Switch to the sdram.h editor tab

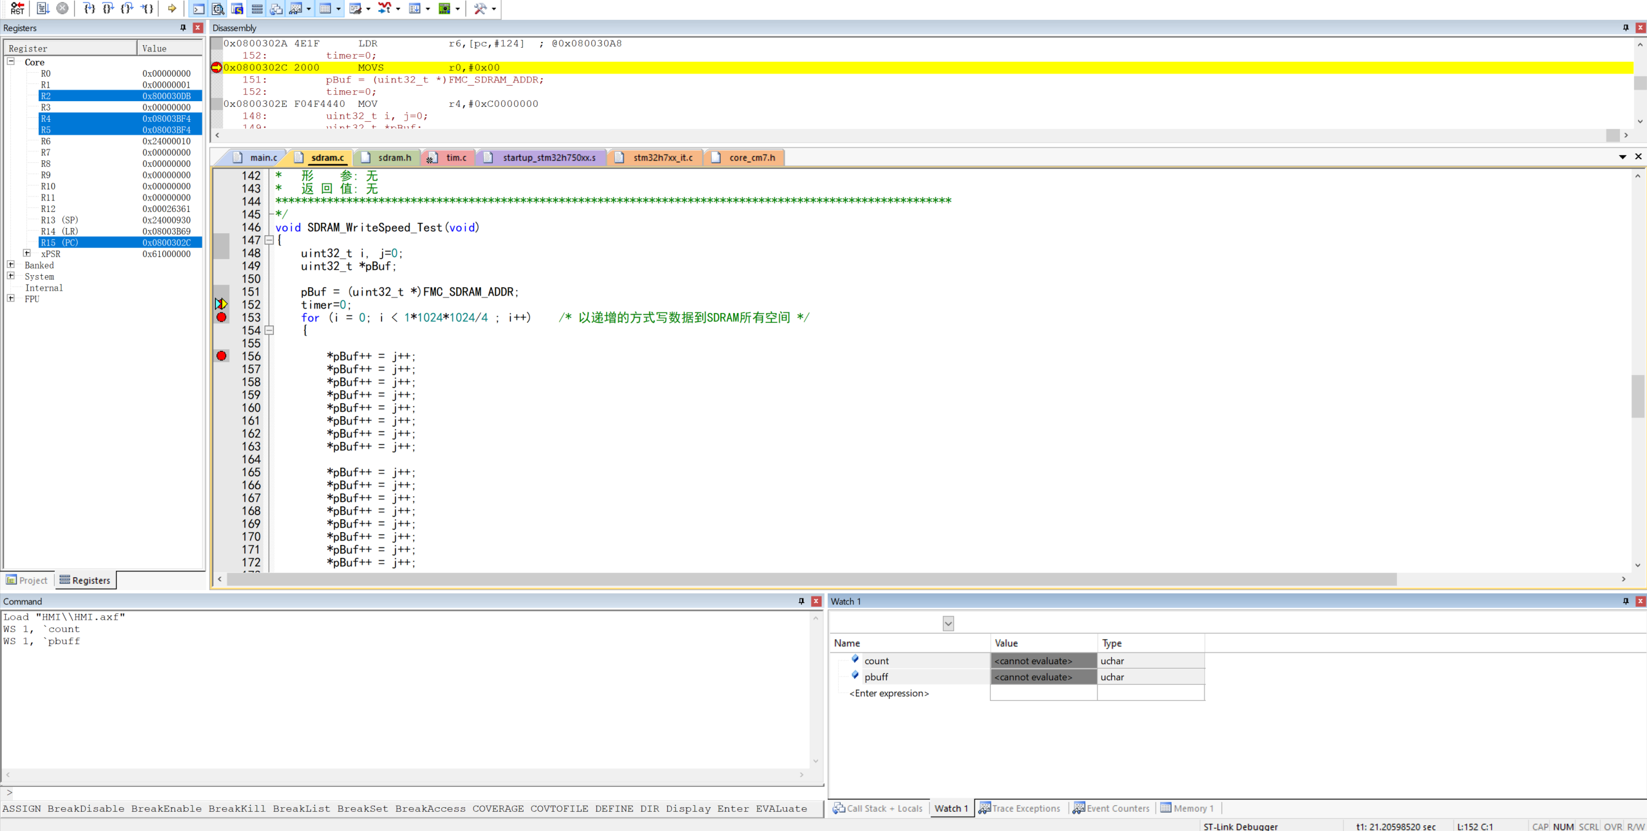click(x=386, y=157)
